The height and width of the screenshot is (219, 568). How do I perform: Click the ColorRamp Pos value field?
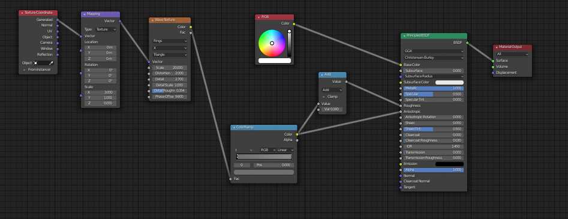tap(273, 165)
